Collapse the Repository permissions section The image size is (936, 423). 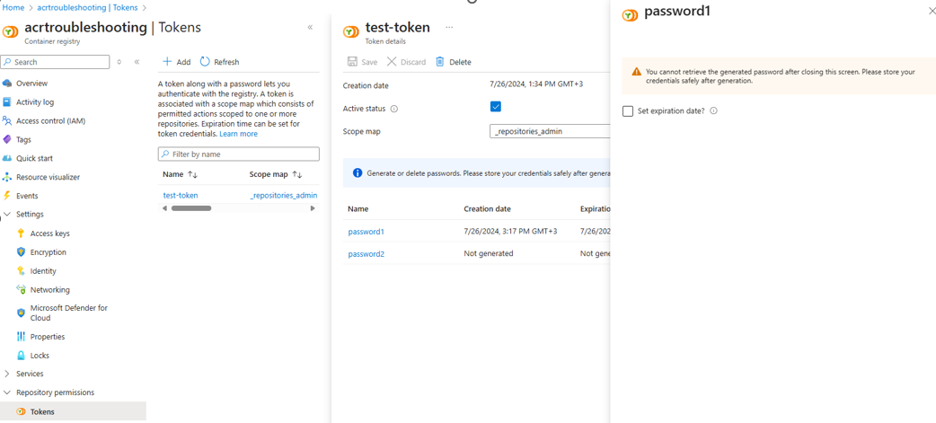tap(7, 392)
